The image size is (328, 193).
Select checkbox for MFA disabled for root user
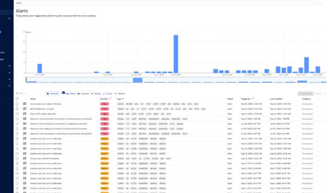(17, 109)
